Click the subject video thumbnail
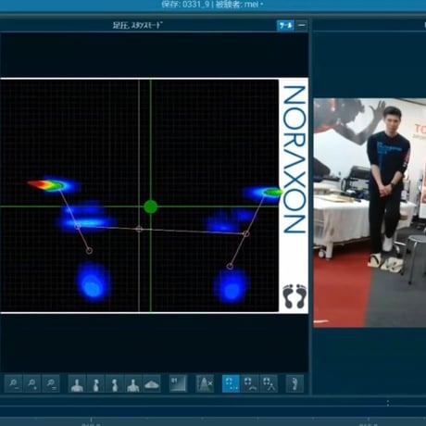This screenshot has height=426, width=426. [x=370, y=213]
